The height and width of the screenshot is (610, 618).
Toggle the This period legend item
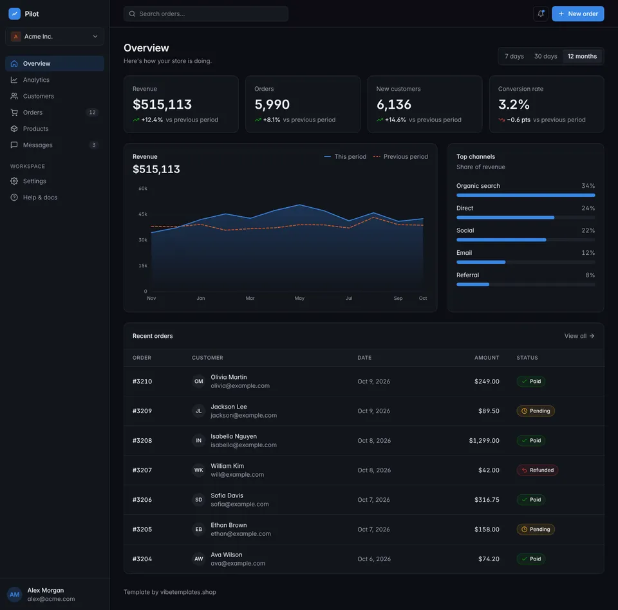[x=345, y=157]
